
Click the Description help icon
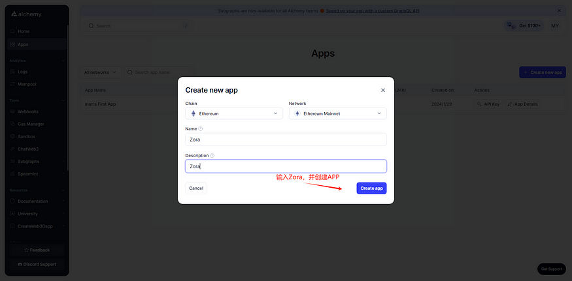(x=212, y=155)
